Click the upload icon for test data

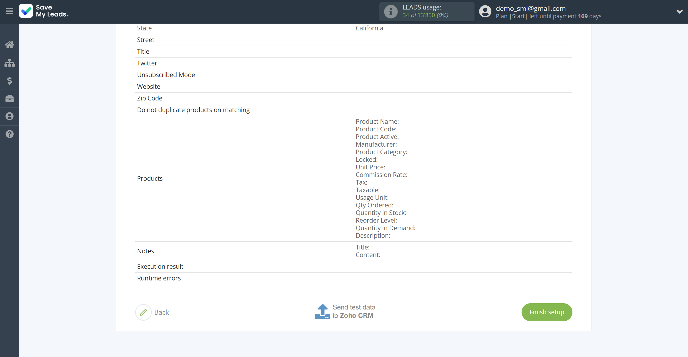pyautogui.click(x=323, y=311)
